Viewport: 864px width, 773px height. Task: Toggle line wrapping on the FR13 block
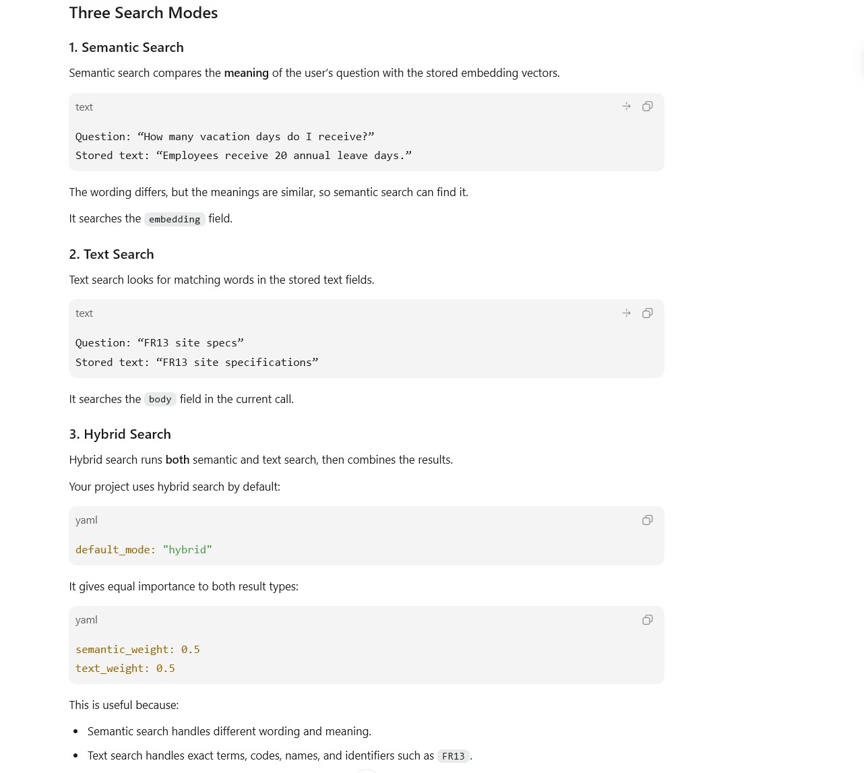pos(626,313)
